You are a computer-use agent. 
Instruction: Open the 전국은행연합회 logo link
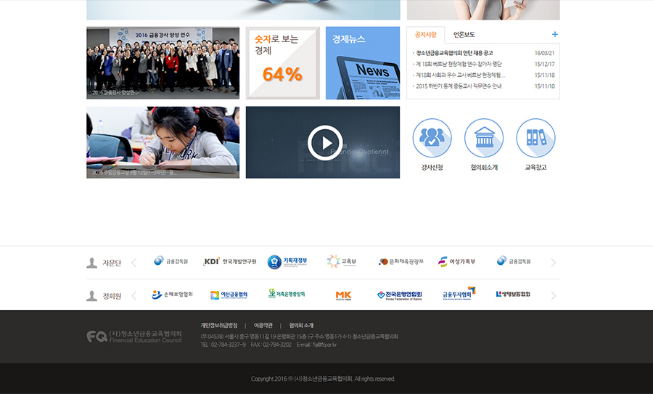coord(399,295)
